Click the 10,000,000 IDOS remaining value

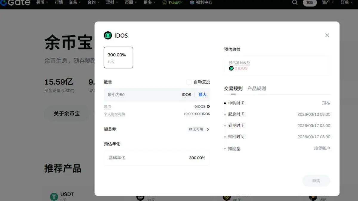[x=197, y=114]
